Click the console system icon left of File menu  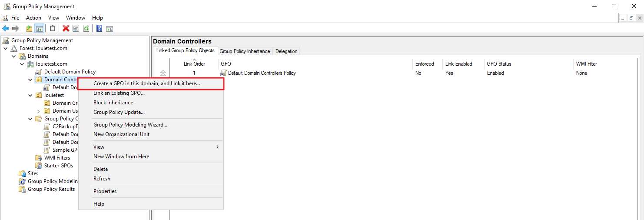(x=5, y=18)
